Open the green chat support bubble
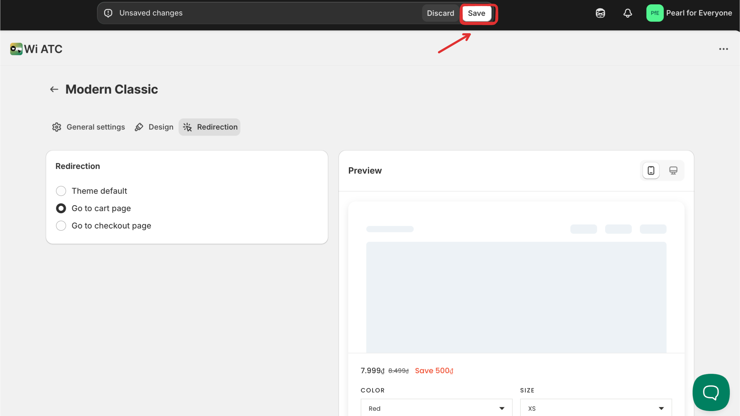The height and width of the screenshot is (416, 740). pyautogui.click(x=711, y=392)
